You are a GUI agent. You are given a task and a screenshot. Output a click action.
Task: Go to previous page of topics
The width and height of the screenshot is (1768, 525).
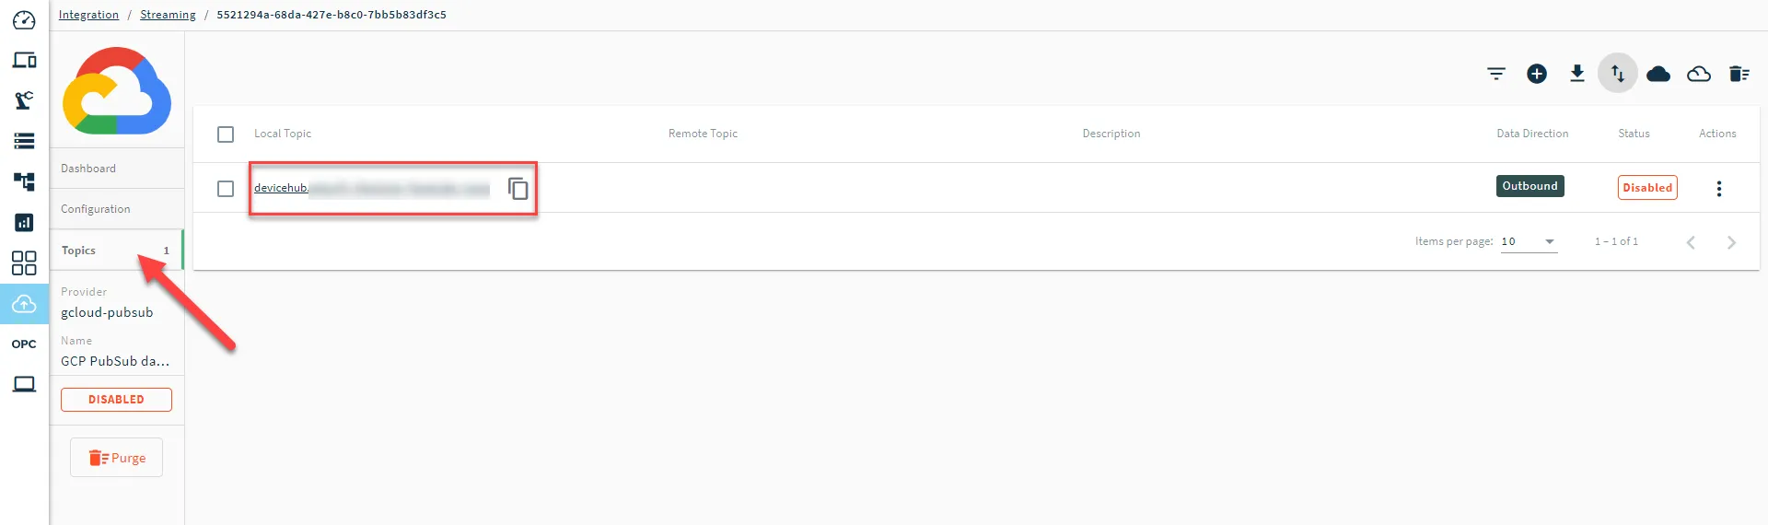(1691, 242)
